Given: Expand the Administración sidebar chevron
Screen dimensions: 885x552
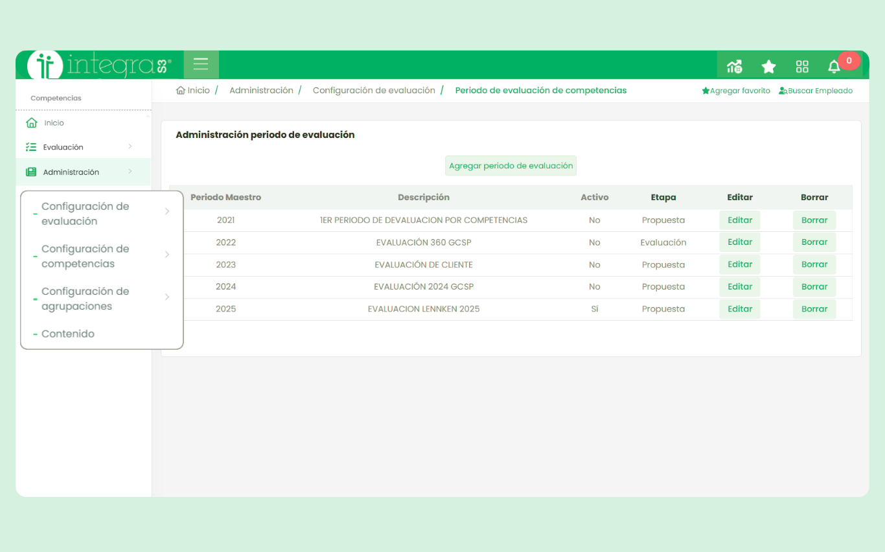Looking at the screenshot, I should (130, 171).
